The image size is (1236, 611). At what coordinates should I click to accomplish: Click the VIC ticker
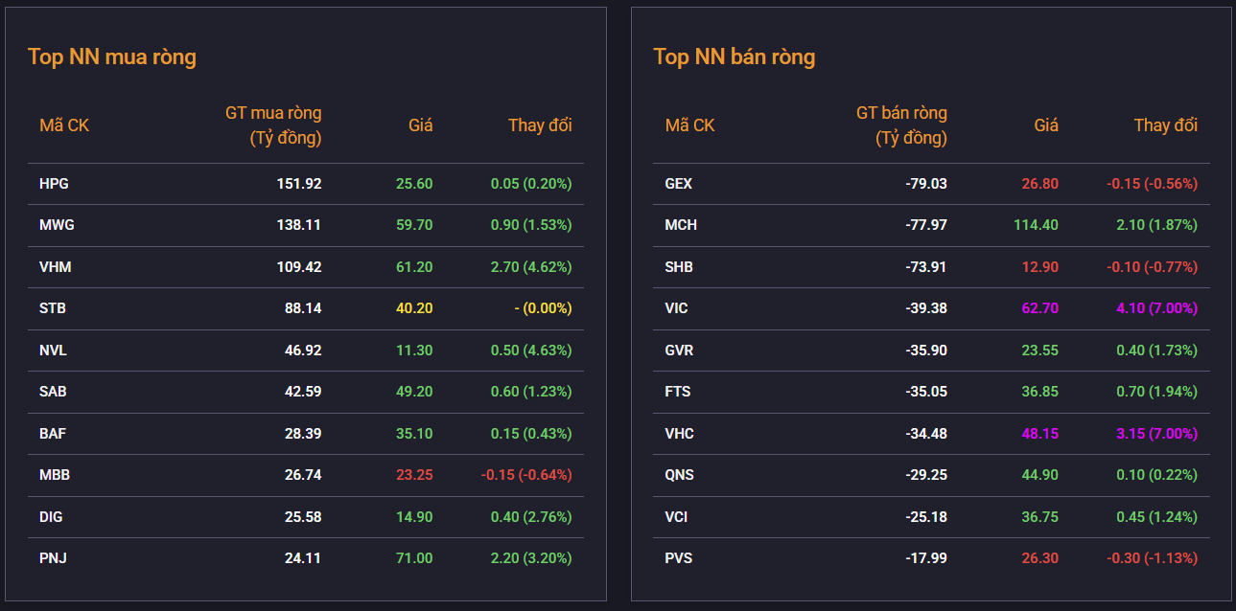pos(677,308)
